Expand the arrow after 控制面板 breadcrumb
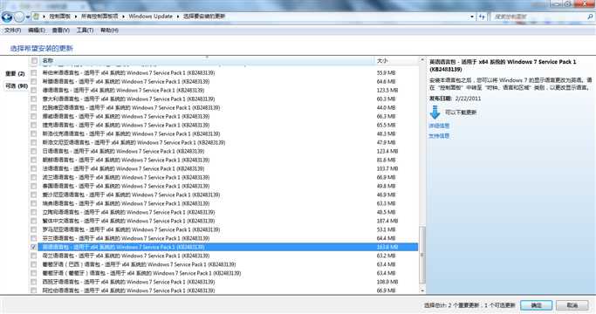Viewport: 596px width, 314px height. (x=76, y=17)
